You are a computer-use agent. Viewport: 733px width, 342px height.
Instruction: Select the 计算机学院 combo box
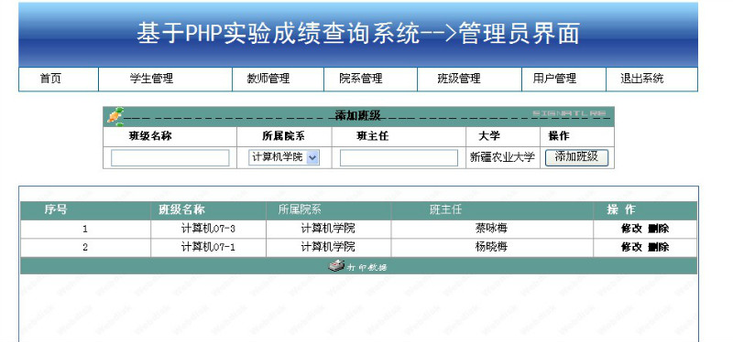[284, 157]
